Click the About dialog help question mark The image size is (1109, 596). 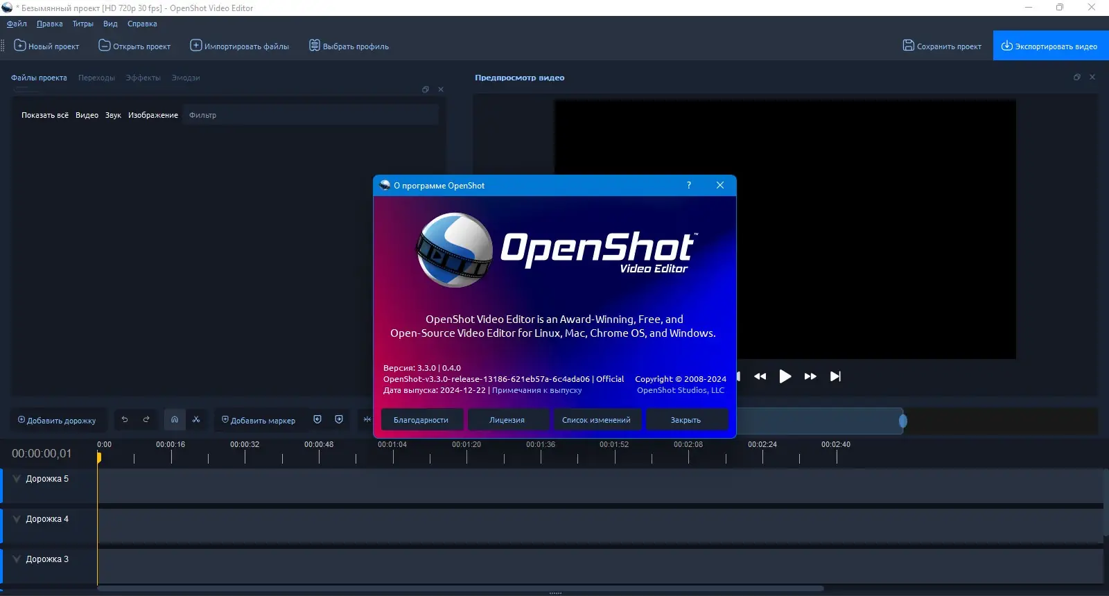pos(689,185)
